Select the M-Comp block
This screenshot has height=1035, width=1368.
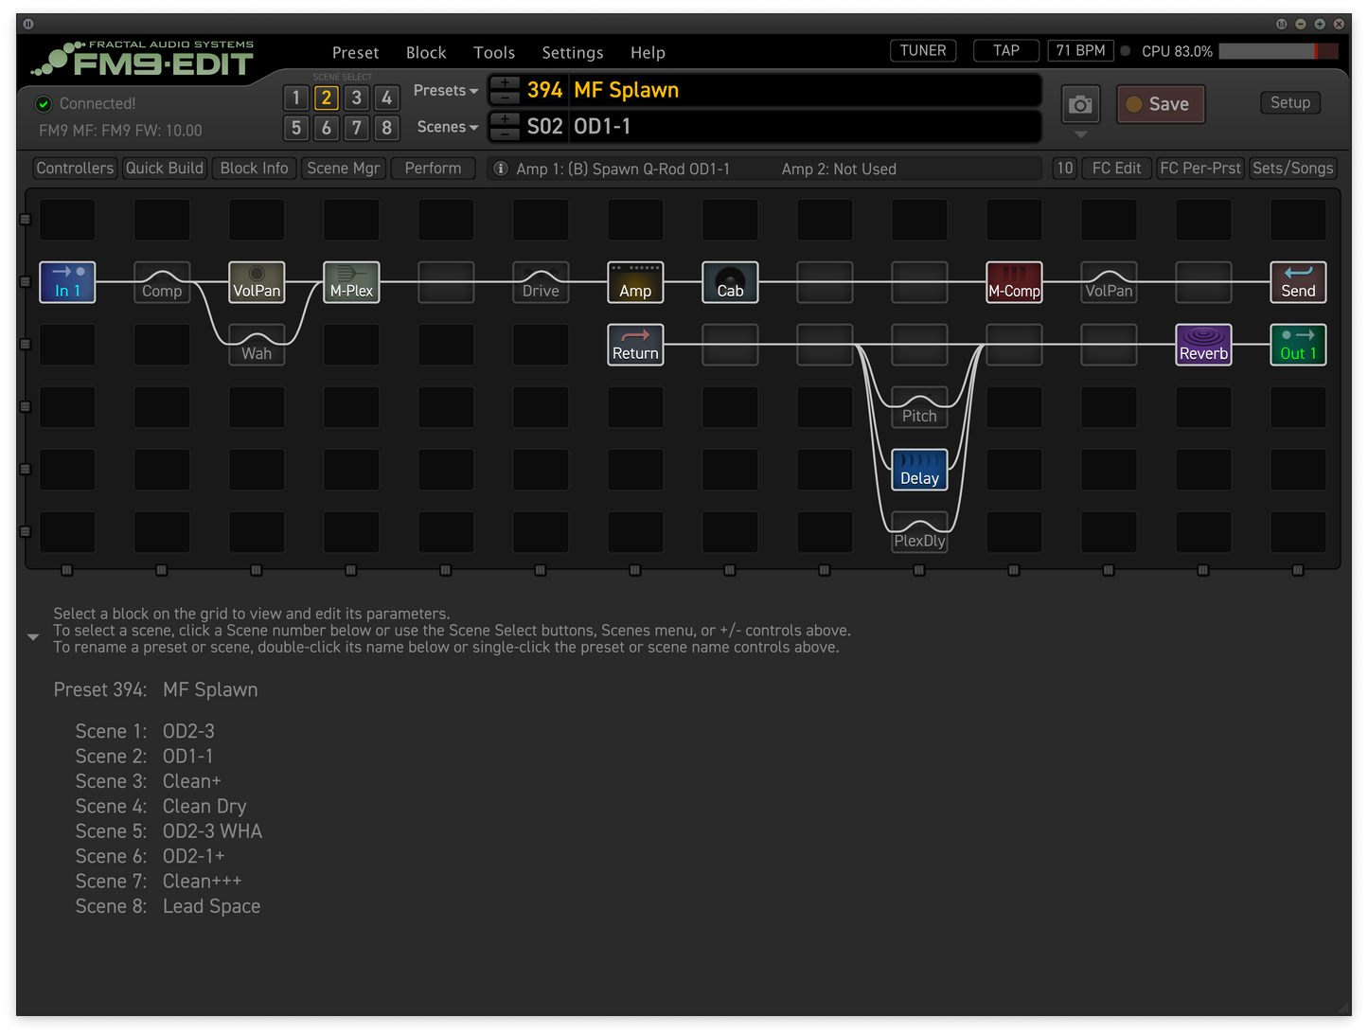click(1014, 282)
